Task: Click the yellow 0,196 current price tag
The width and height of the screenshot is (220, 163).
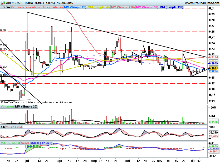Action: tap(213, 68)
